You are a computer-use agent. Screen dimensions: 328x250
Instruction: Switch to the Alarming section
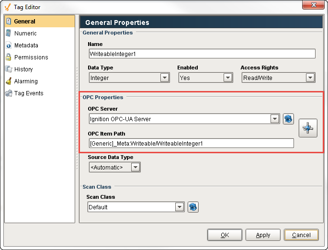[x=26, y=81]
